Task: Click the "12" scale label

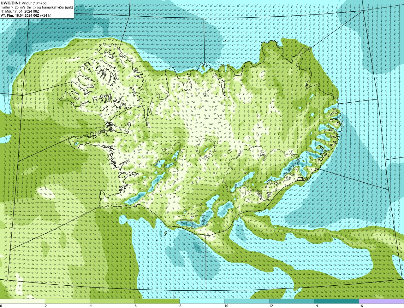Action: [x=271, y=306]
